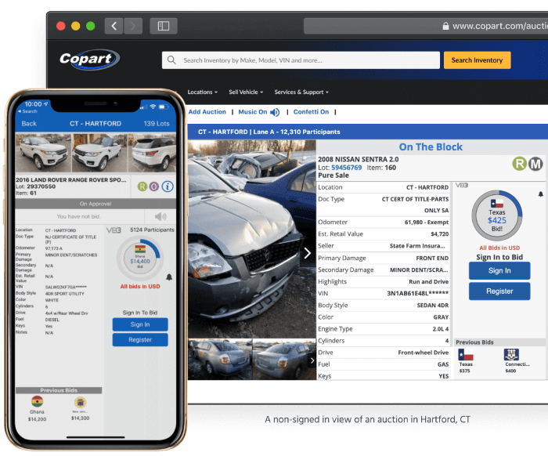
Task: Click the thumbnail strip next arrow
Action: (x=312, y=360)
